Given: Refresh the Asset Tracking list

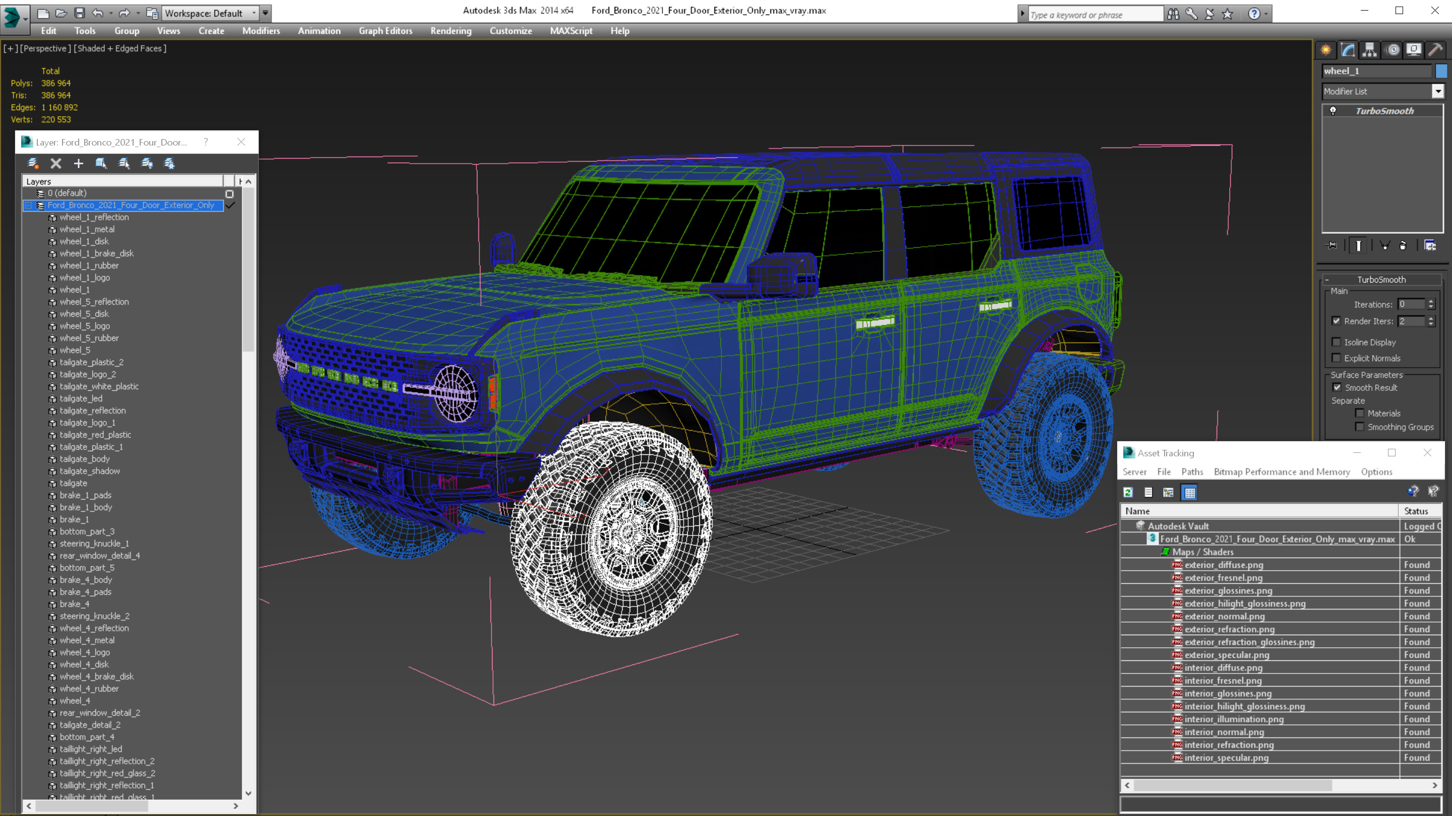Looking at the screenshot, I should 1128,493.
